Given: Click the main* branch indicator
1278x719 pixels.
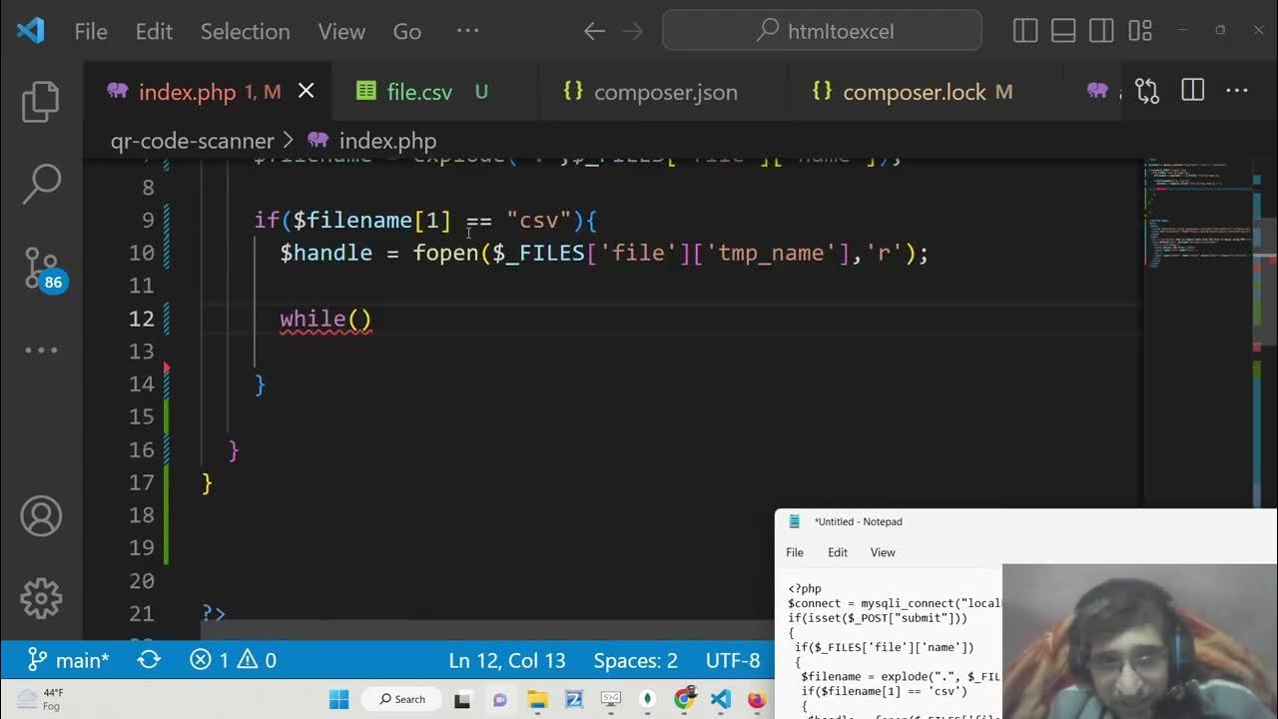Looking at the screenshot, I should [x=69, y=660].
